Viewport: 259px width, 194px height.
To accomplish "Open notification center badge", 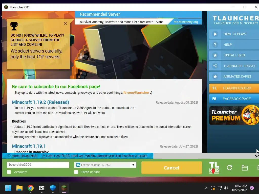I will (252, 188).
